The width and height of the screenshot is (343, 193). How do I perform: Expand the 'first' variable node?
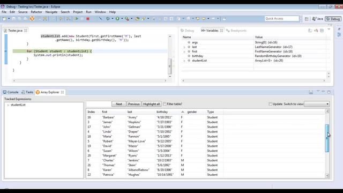point(184,51)
